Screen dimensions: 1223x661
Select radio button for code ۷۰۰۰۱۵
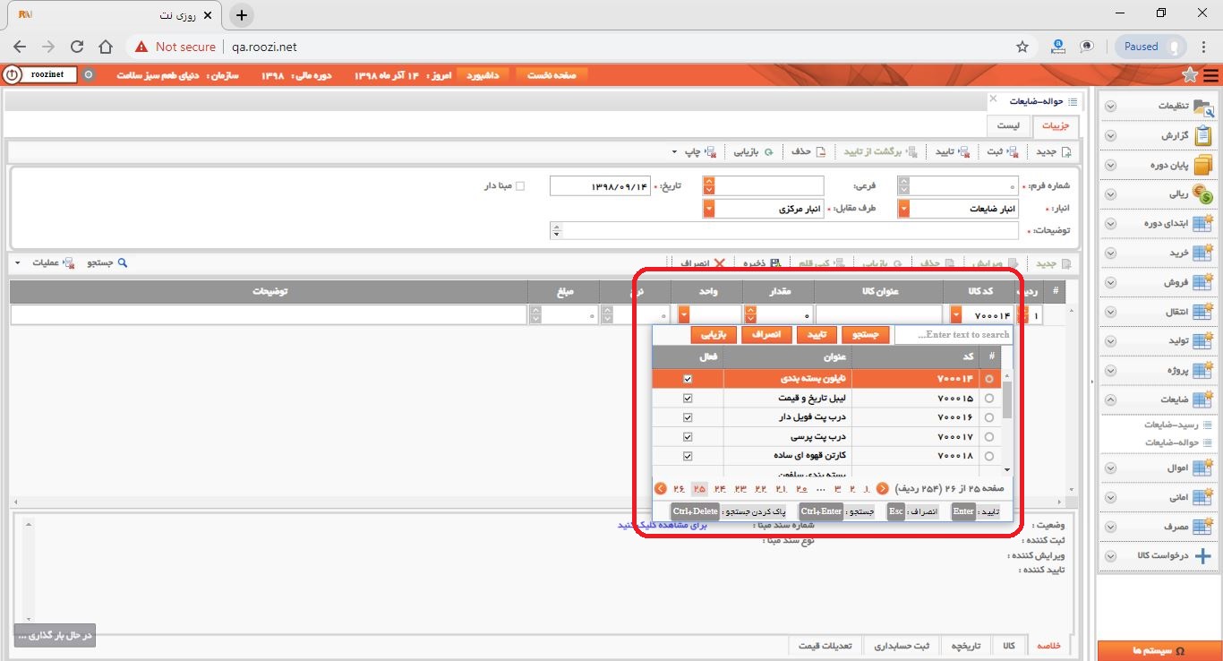coord(989,399)
